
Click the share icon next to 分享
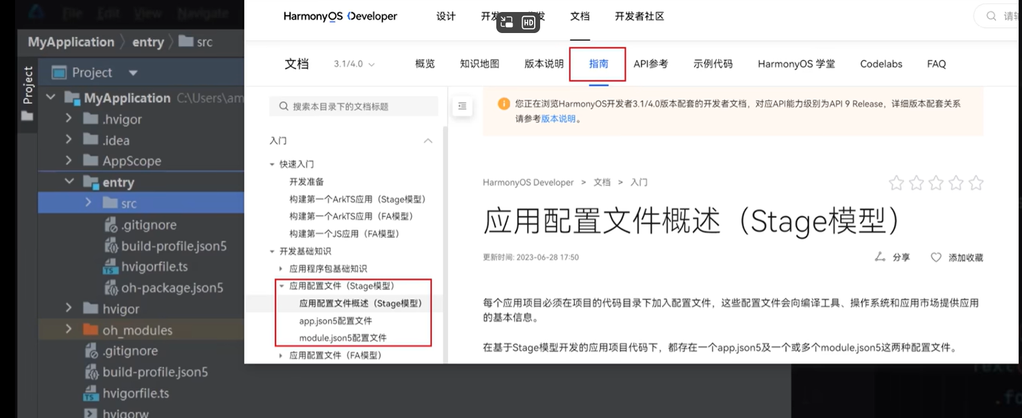(x=880, y=257)
